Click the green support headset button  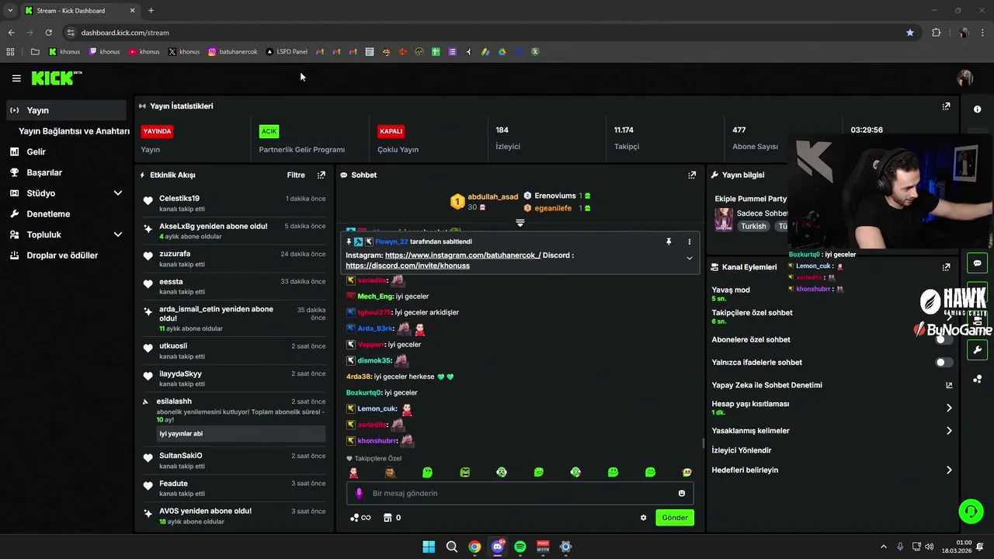(971, 511)
